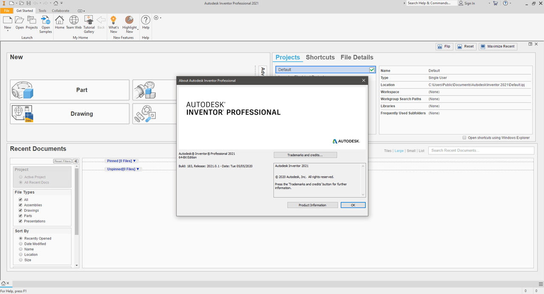Switch to the Shortcuts tab
The width and height of the screenshot is (544, 294).
click(320, 57)
